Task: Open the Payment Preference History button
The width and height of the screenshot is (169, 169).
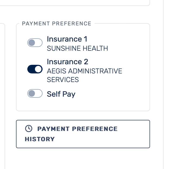Action: tap(83, 134)
